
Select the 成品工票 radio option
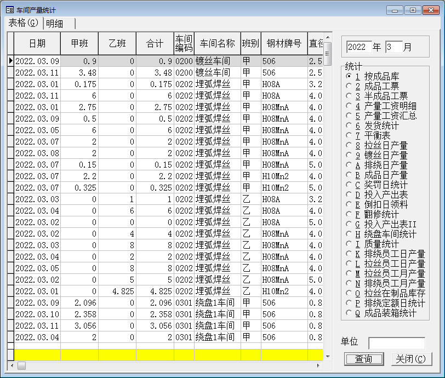click(349, 86)
